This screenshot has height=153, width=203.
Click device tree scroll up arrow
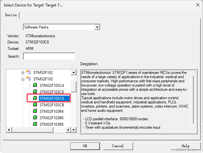[x=74, y=72]
